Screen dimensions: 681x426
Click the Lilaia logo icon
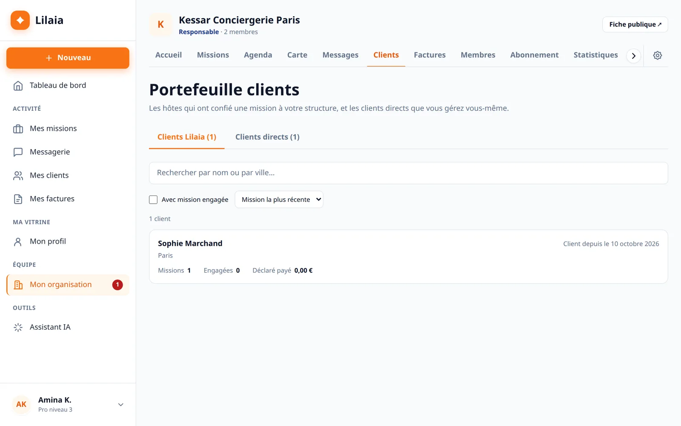coord(20,20)
